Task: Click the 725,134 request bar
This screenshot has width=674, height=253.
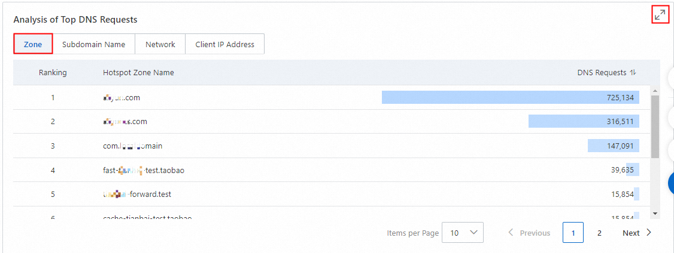Action: [510, 97]
